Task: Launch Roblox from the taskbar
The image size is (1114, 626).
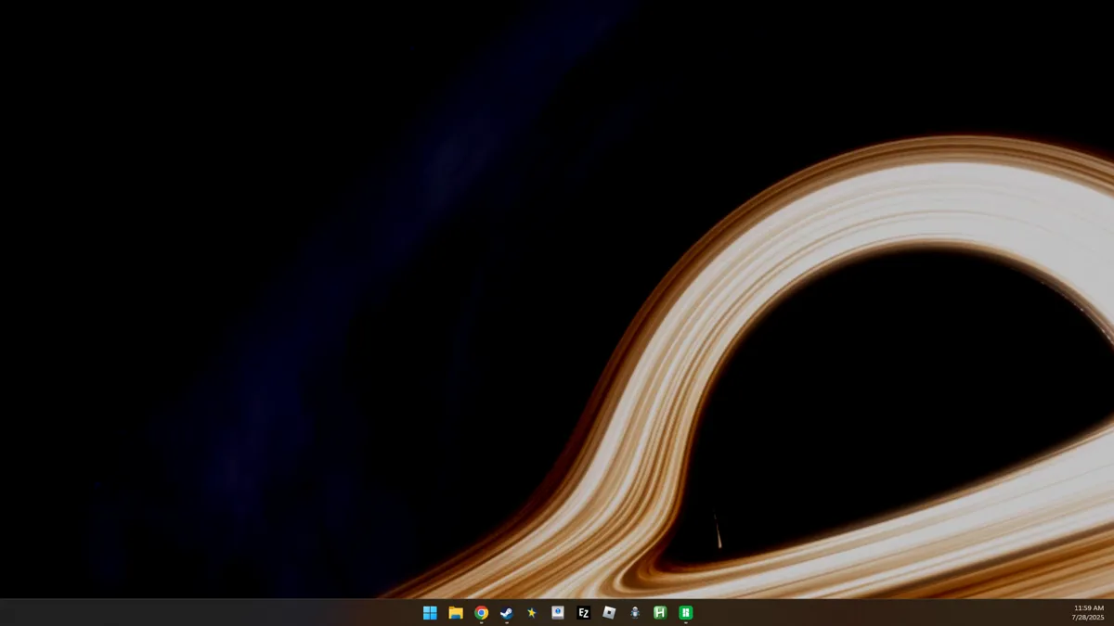Action: click(609, 613)
